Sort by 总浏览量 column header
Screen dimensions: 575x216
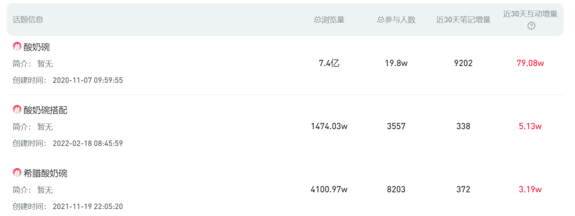pyautogui.click(x=329, y=20)
